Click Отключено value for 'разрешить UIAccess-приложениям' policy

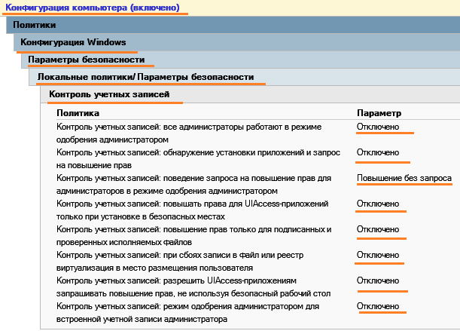click(x=378, y=280)
